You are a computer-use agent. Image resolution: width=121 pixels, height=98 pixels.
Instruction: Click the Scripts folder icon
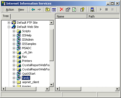click(x=19, y=31)
